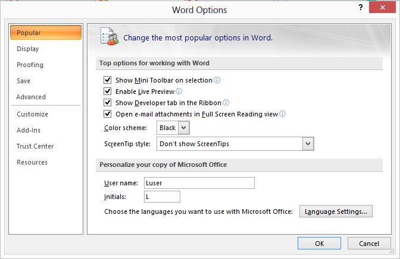Select the Trust Center category
This screenshot has height=259, width=400.
(x=35, y=146)
